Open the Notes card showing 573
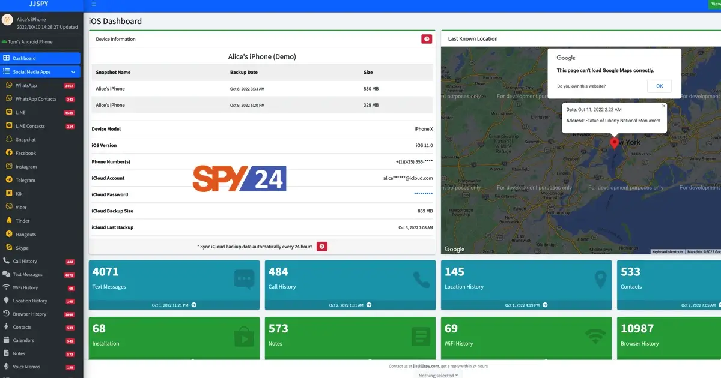The image size is (721, 378). [350, 338]
